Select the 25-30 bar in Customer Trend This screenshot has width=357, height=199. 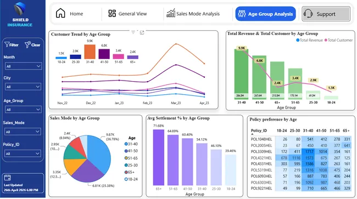[x=75, y=57]
